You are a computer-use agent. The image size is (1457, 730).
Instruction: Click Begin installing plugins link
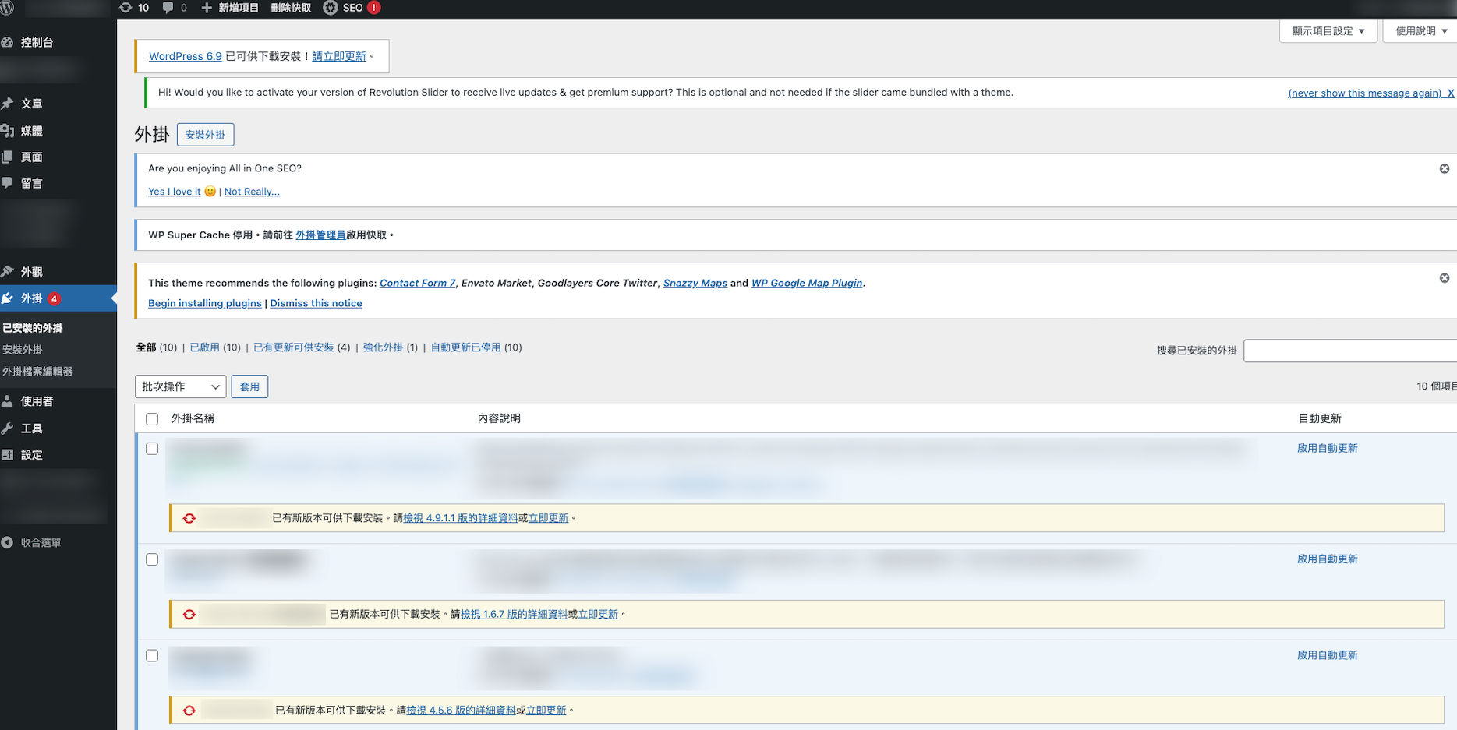coord(205,303)
